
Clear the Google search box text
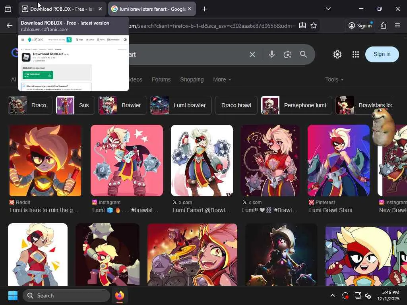coord(252,54)
